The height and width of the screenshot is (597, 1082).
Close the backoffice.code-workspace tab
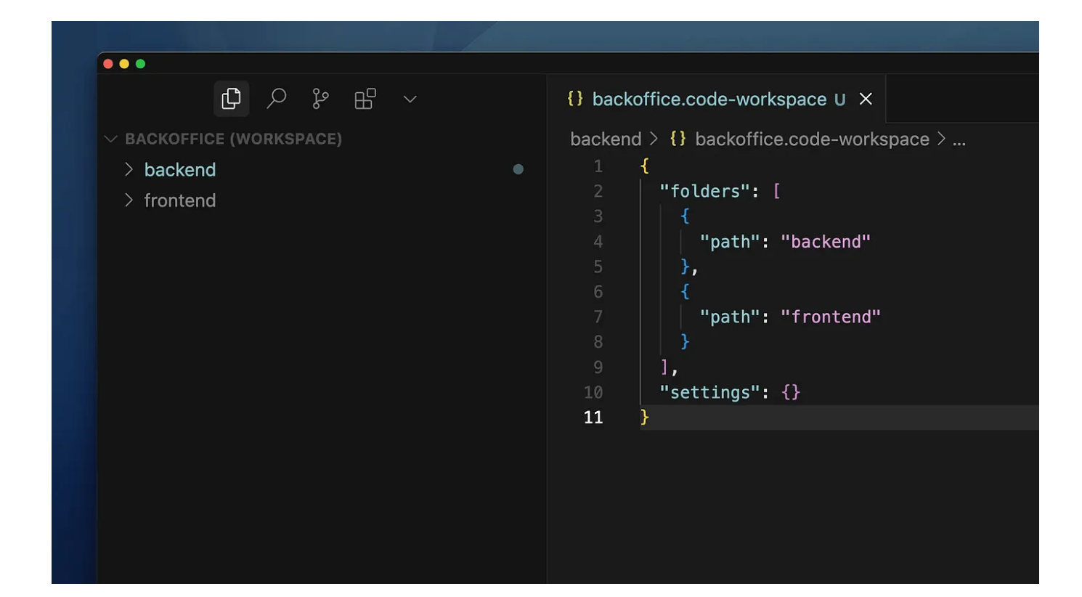[866, 99]
